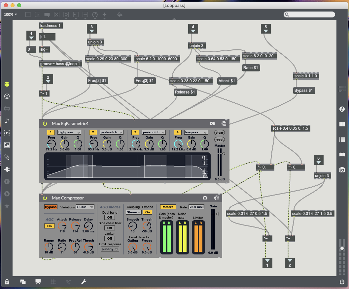Click the EQ clear button
This screenshot has height=289, width=349.
tap(219, 133)
